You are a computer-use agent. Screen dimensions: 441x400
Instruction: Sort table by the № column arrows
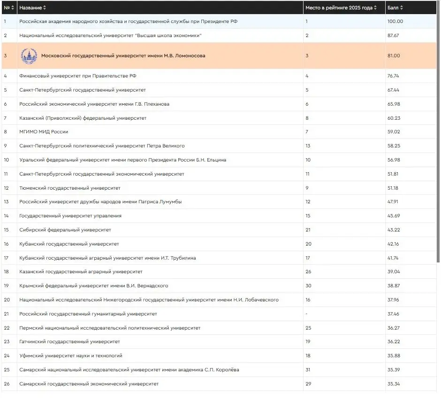pos(13,8)
